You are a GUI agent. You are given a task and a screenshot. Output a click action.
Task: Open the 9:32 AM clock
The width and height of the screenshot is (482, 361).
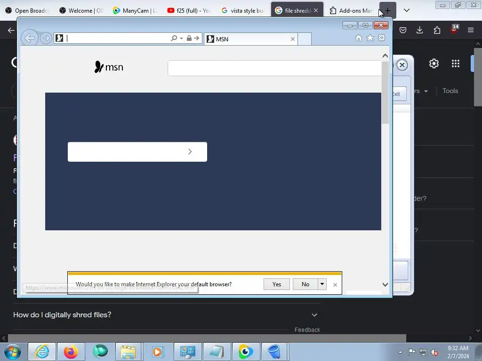pos(458,352)
